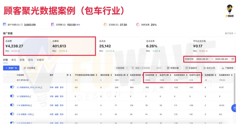This screenshot has height=134, width=239.
Task: Click the 修改 link next to daily budget
Action: pos(78,25)
